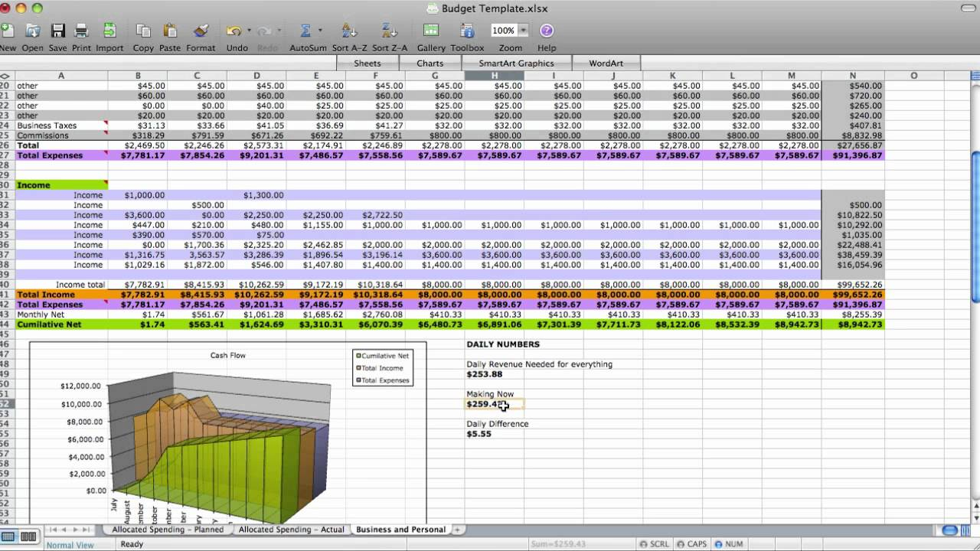Sort data with Sort A–Z icon
Viewport: 980px width, 551px height.
(x=348, y=31)
